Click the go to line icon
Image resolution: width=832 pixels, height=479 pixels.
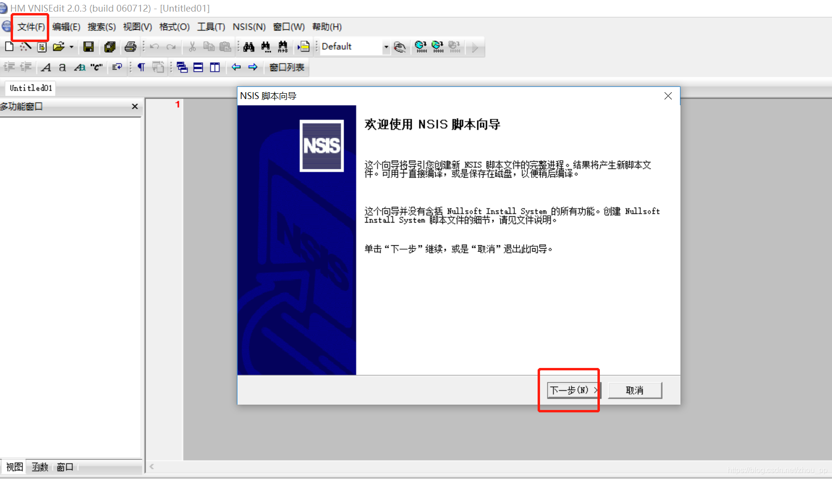(304, 46)
